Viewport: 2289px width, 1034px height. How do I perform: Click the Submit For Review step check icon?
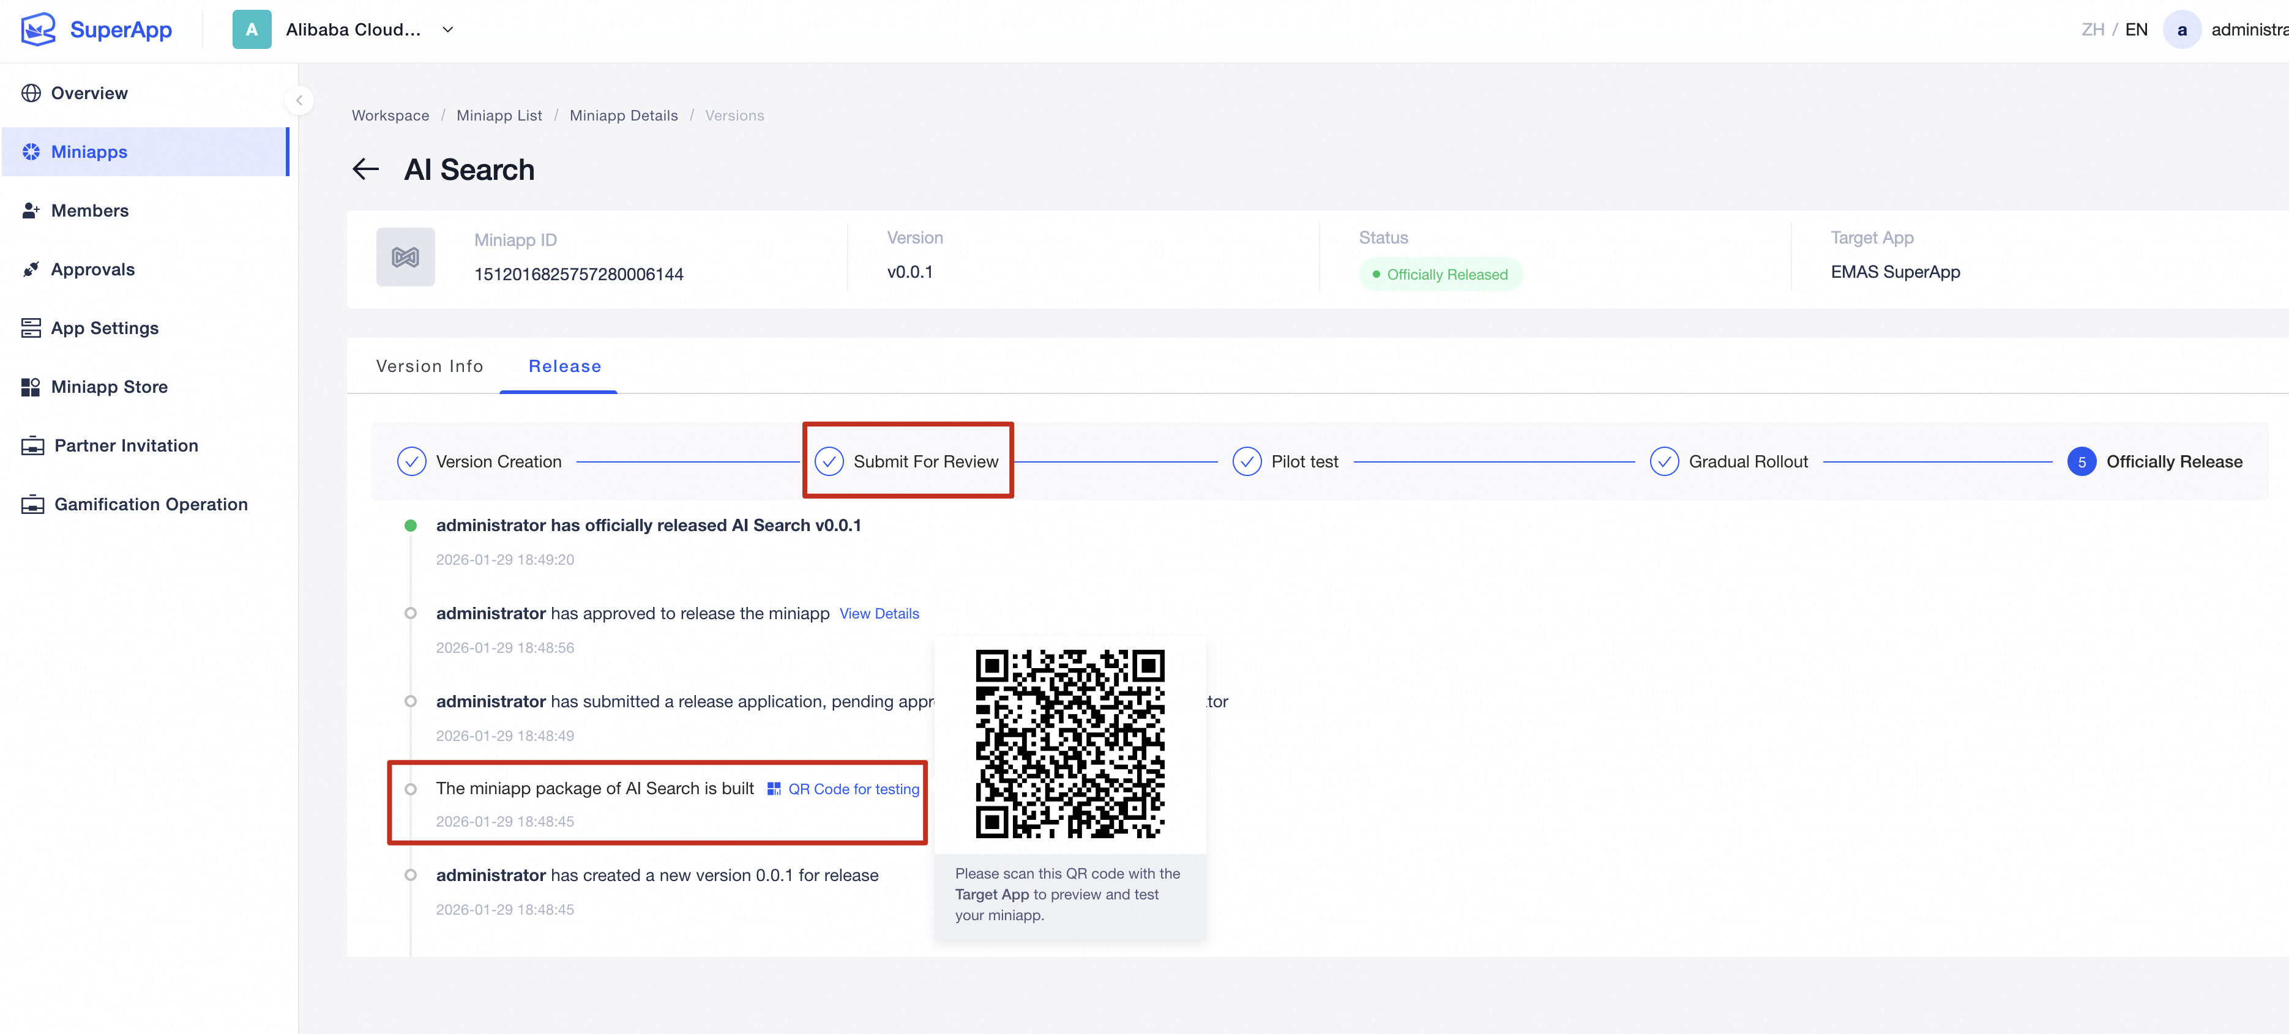click(829, 461)
